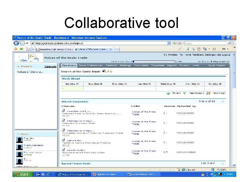Click the browser Back arrow button
This screenshot has width=243, height=182.
(x=16, y=43)
